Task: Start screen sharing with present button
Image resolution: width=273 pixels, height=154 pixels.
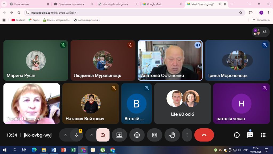Action: (119, 135)
